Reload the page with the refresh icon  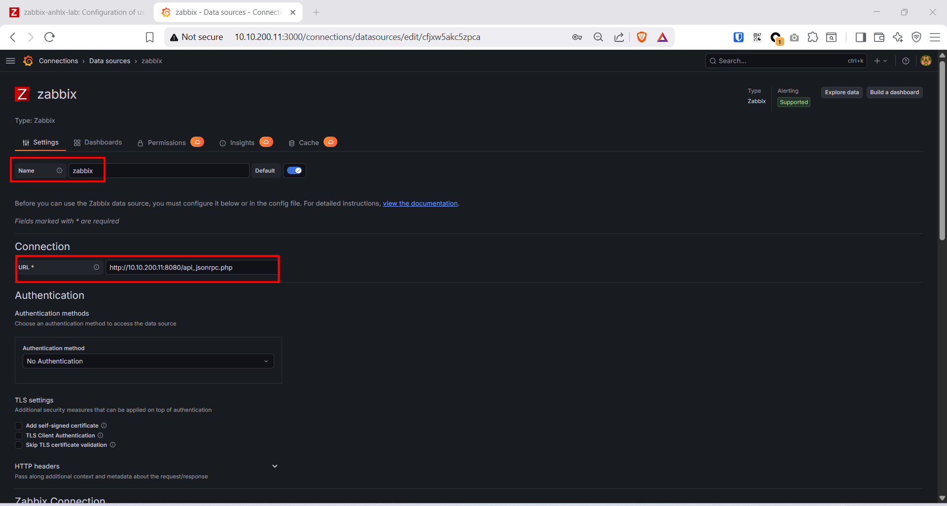(49, 37)
